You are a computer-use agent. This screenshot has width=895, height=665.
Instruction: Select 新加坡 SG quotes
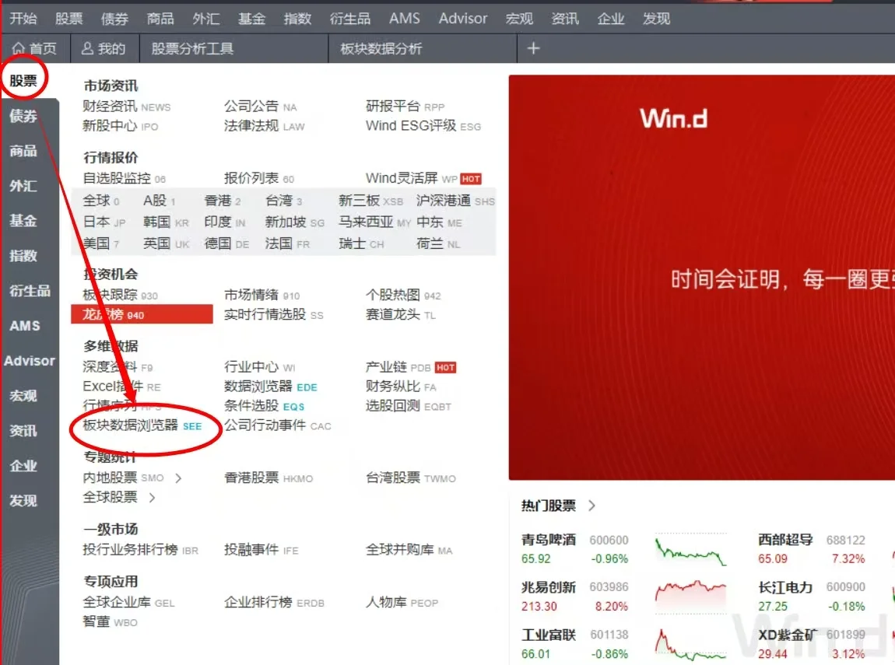click(x=294, y=222)
